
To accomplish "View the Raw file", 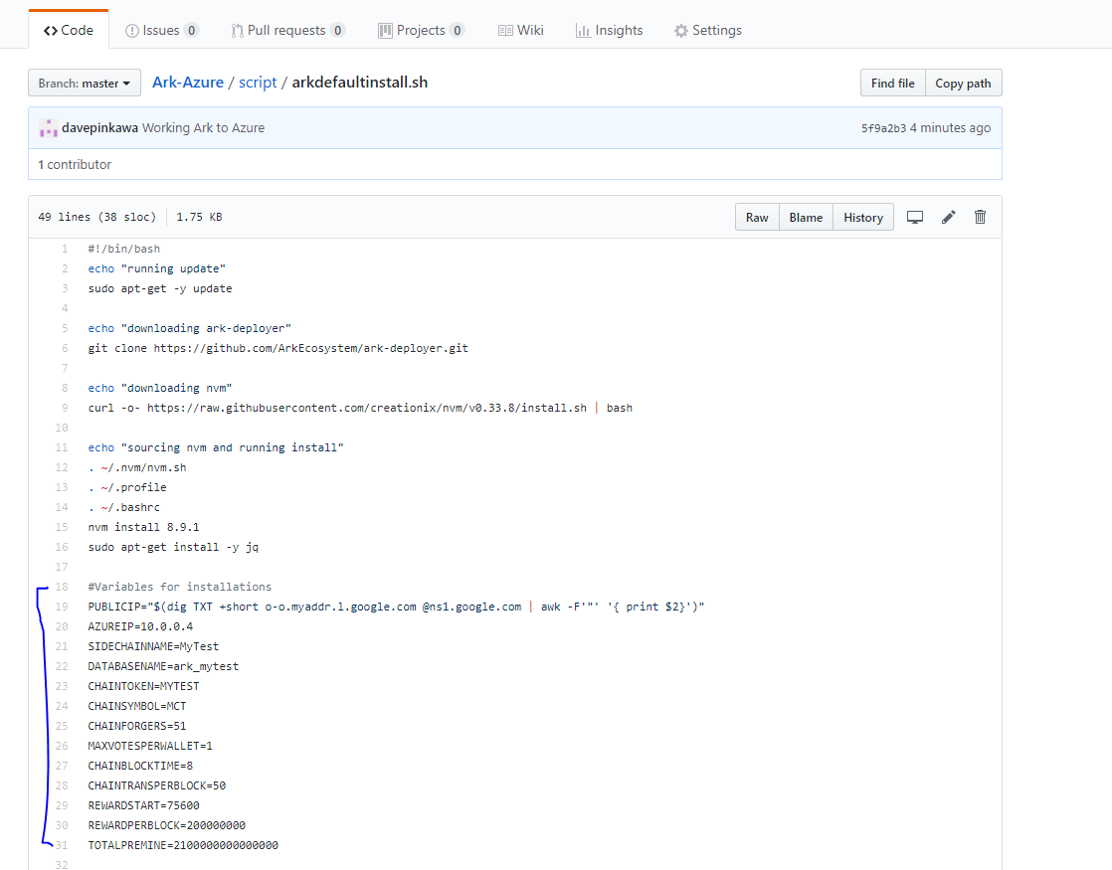I will pyautogui.click(x=756, y=216).
